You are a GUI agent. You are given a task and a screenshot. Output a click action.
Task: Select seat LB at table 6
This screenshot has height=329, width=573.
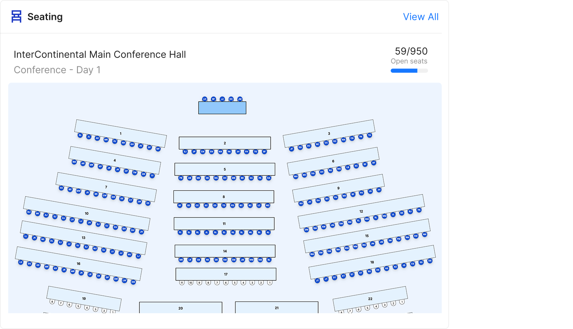(x=347, y=167)
